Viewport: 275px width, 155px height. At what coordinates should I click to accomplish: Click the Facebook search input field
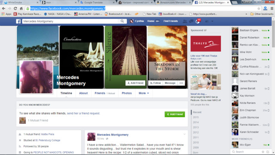(71, 21)
